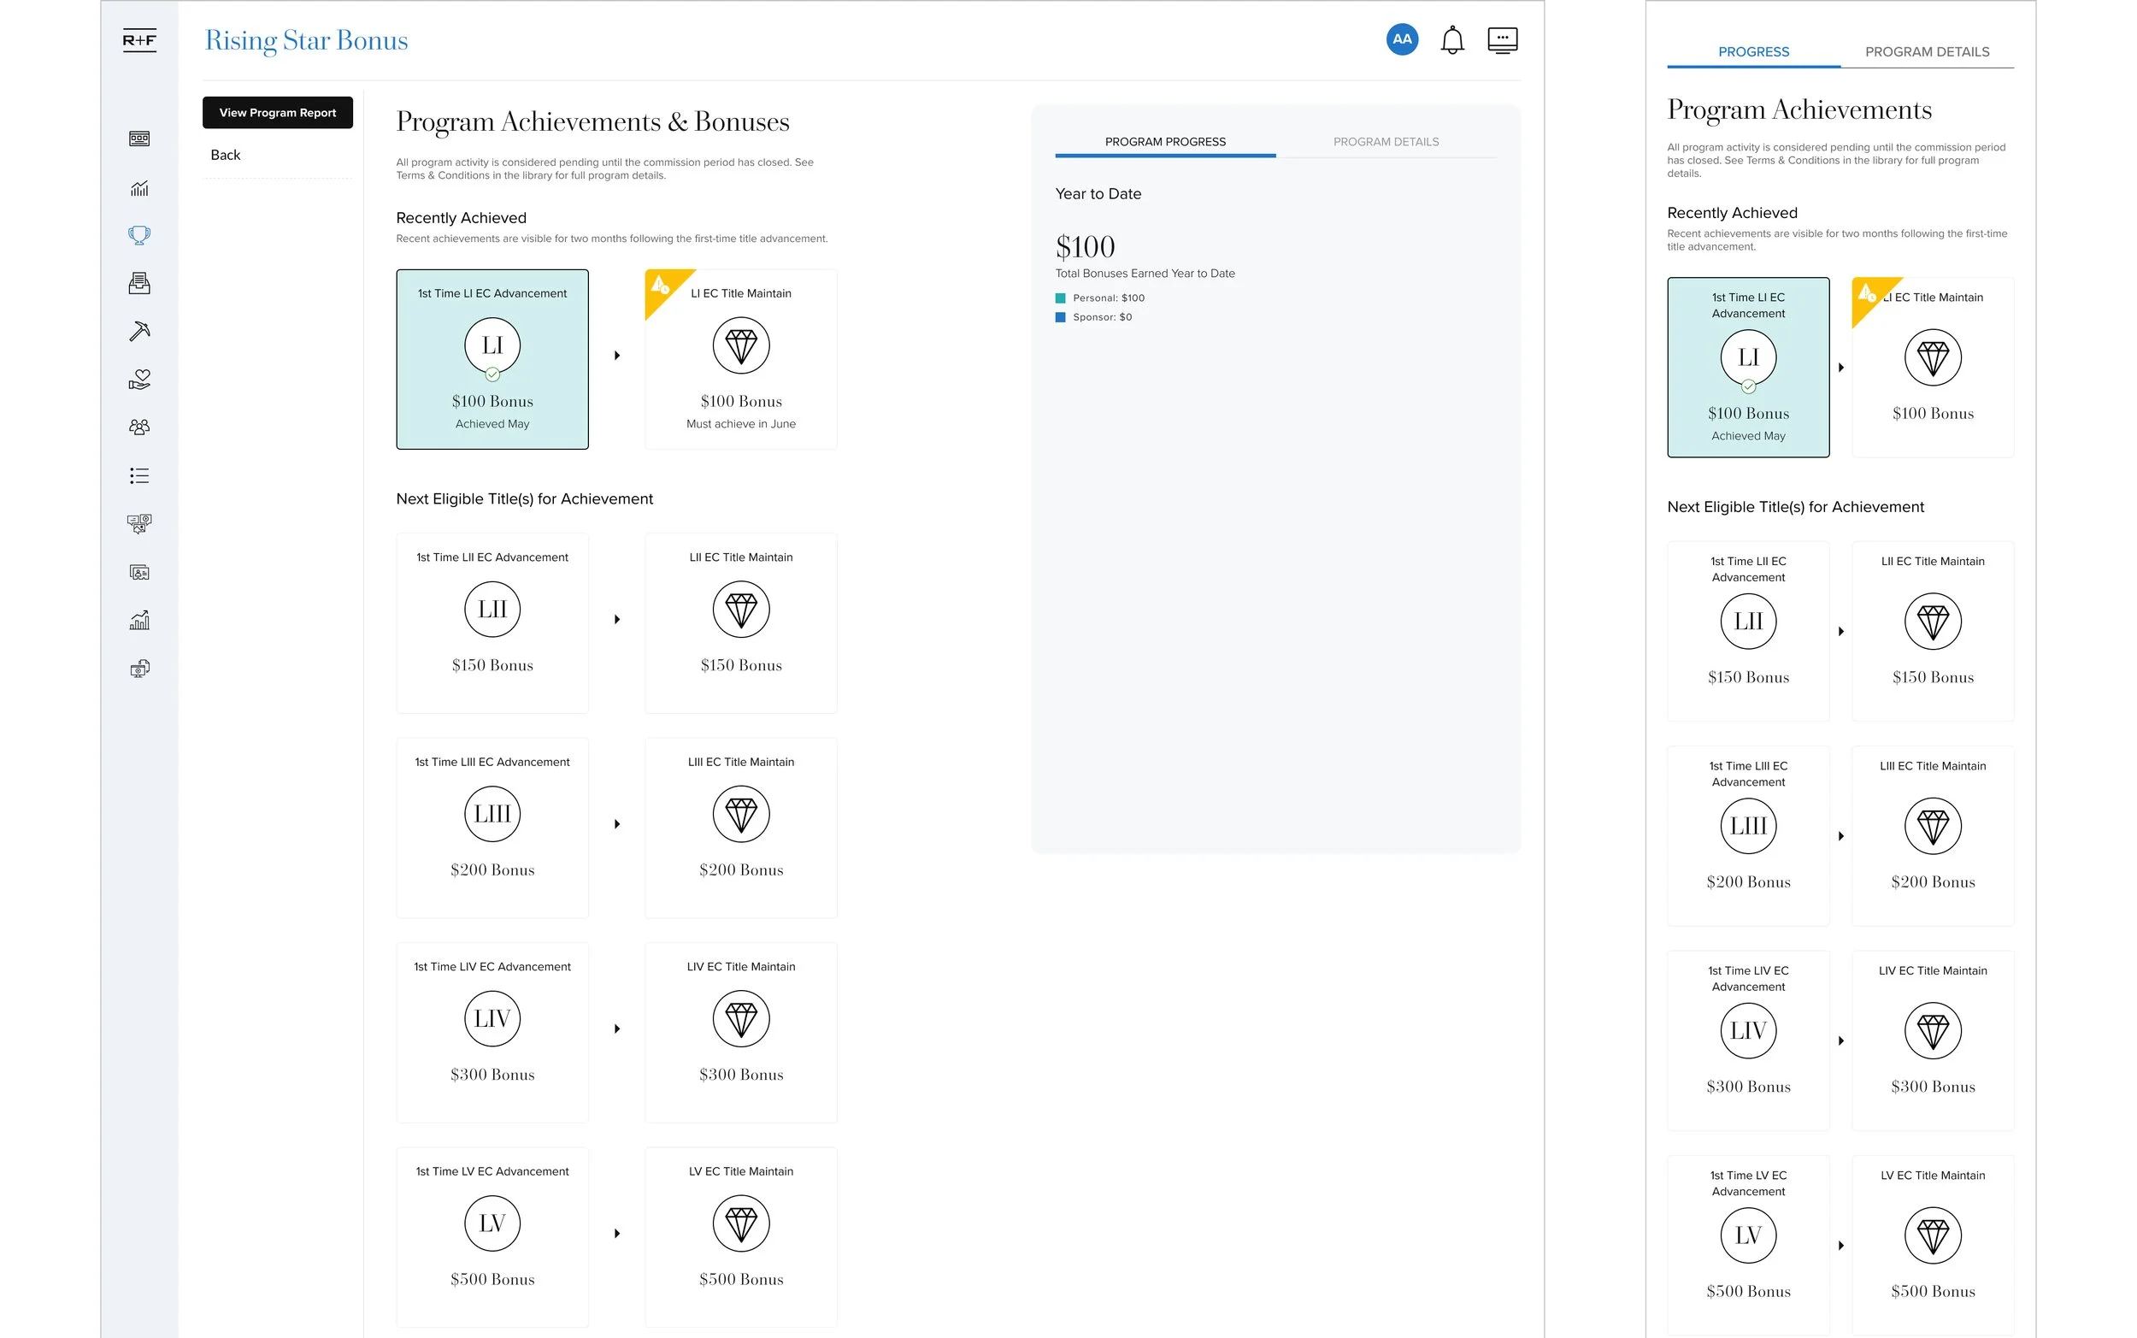Image resolution: width=2137 pixels, height=1338 pixels.
Task: Click the chat monitor icon in header
Action: click(x=1502, y=40)
